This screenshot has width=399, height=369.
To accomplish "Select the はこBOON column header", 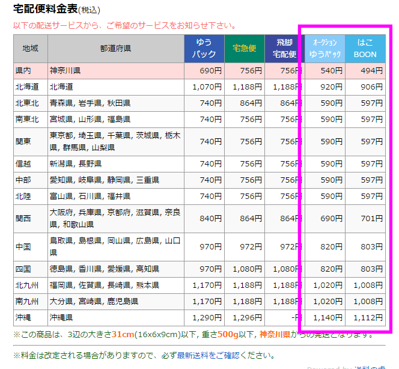I will point(365,49).
